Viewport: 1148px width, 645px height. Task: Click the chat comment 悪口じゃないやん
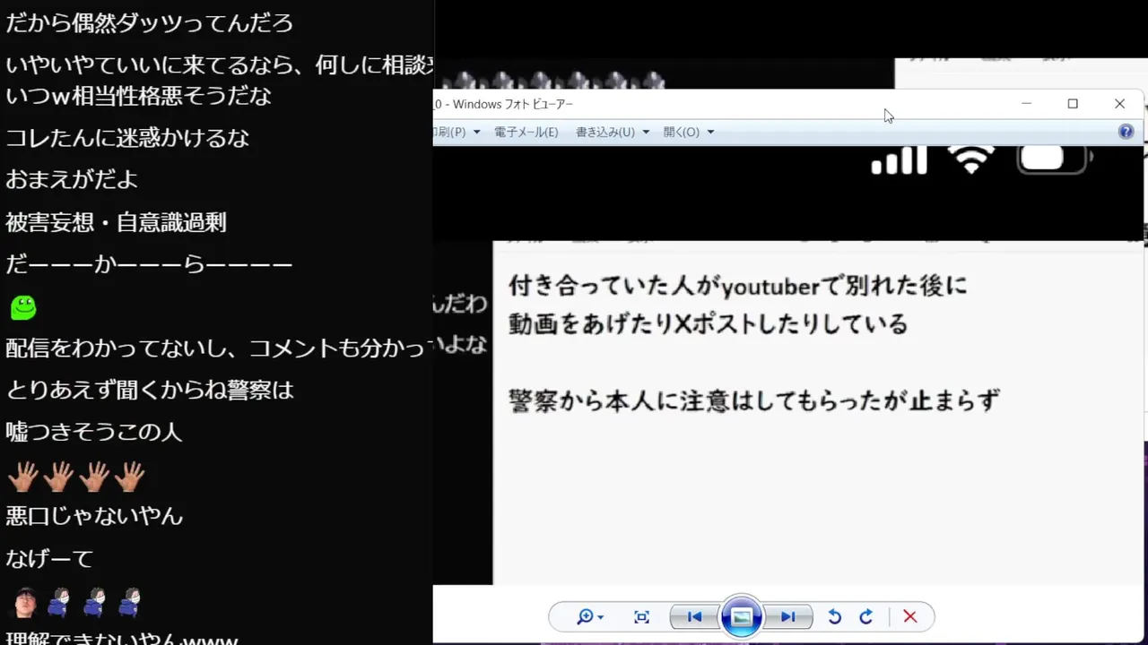click(94, 516)
